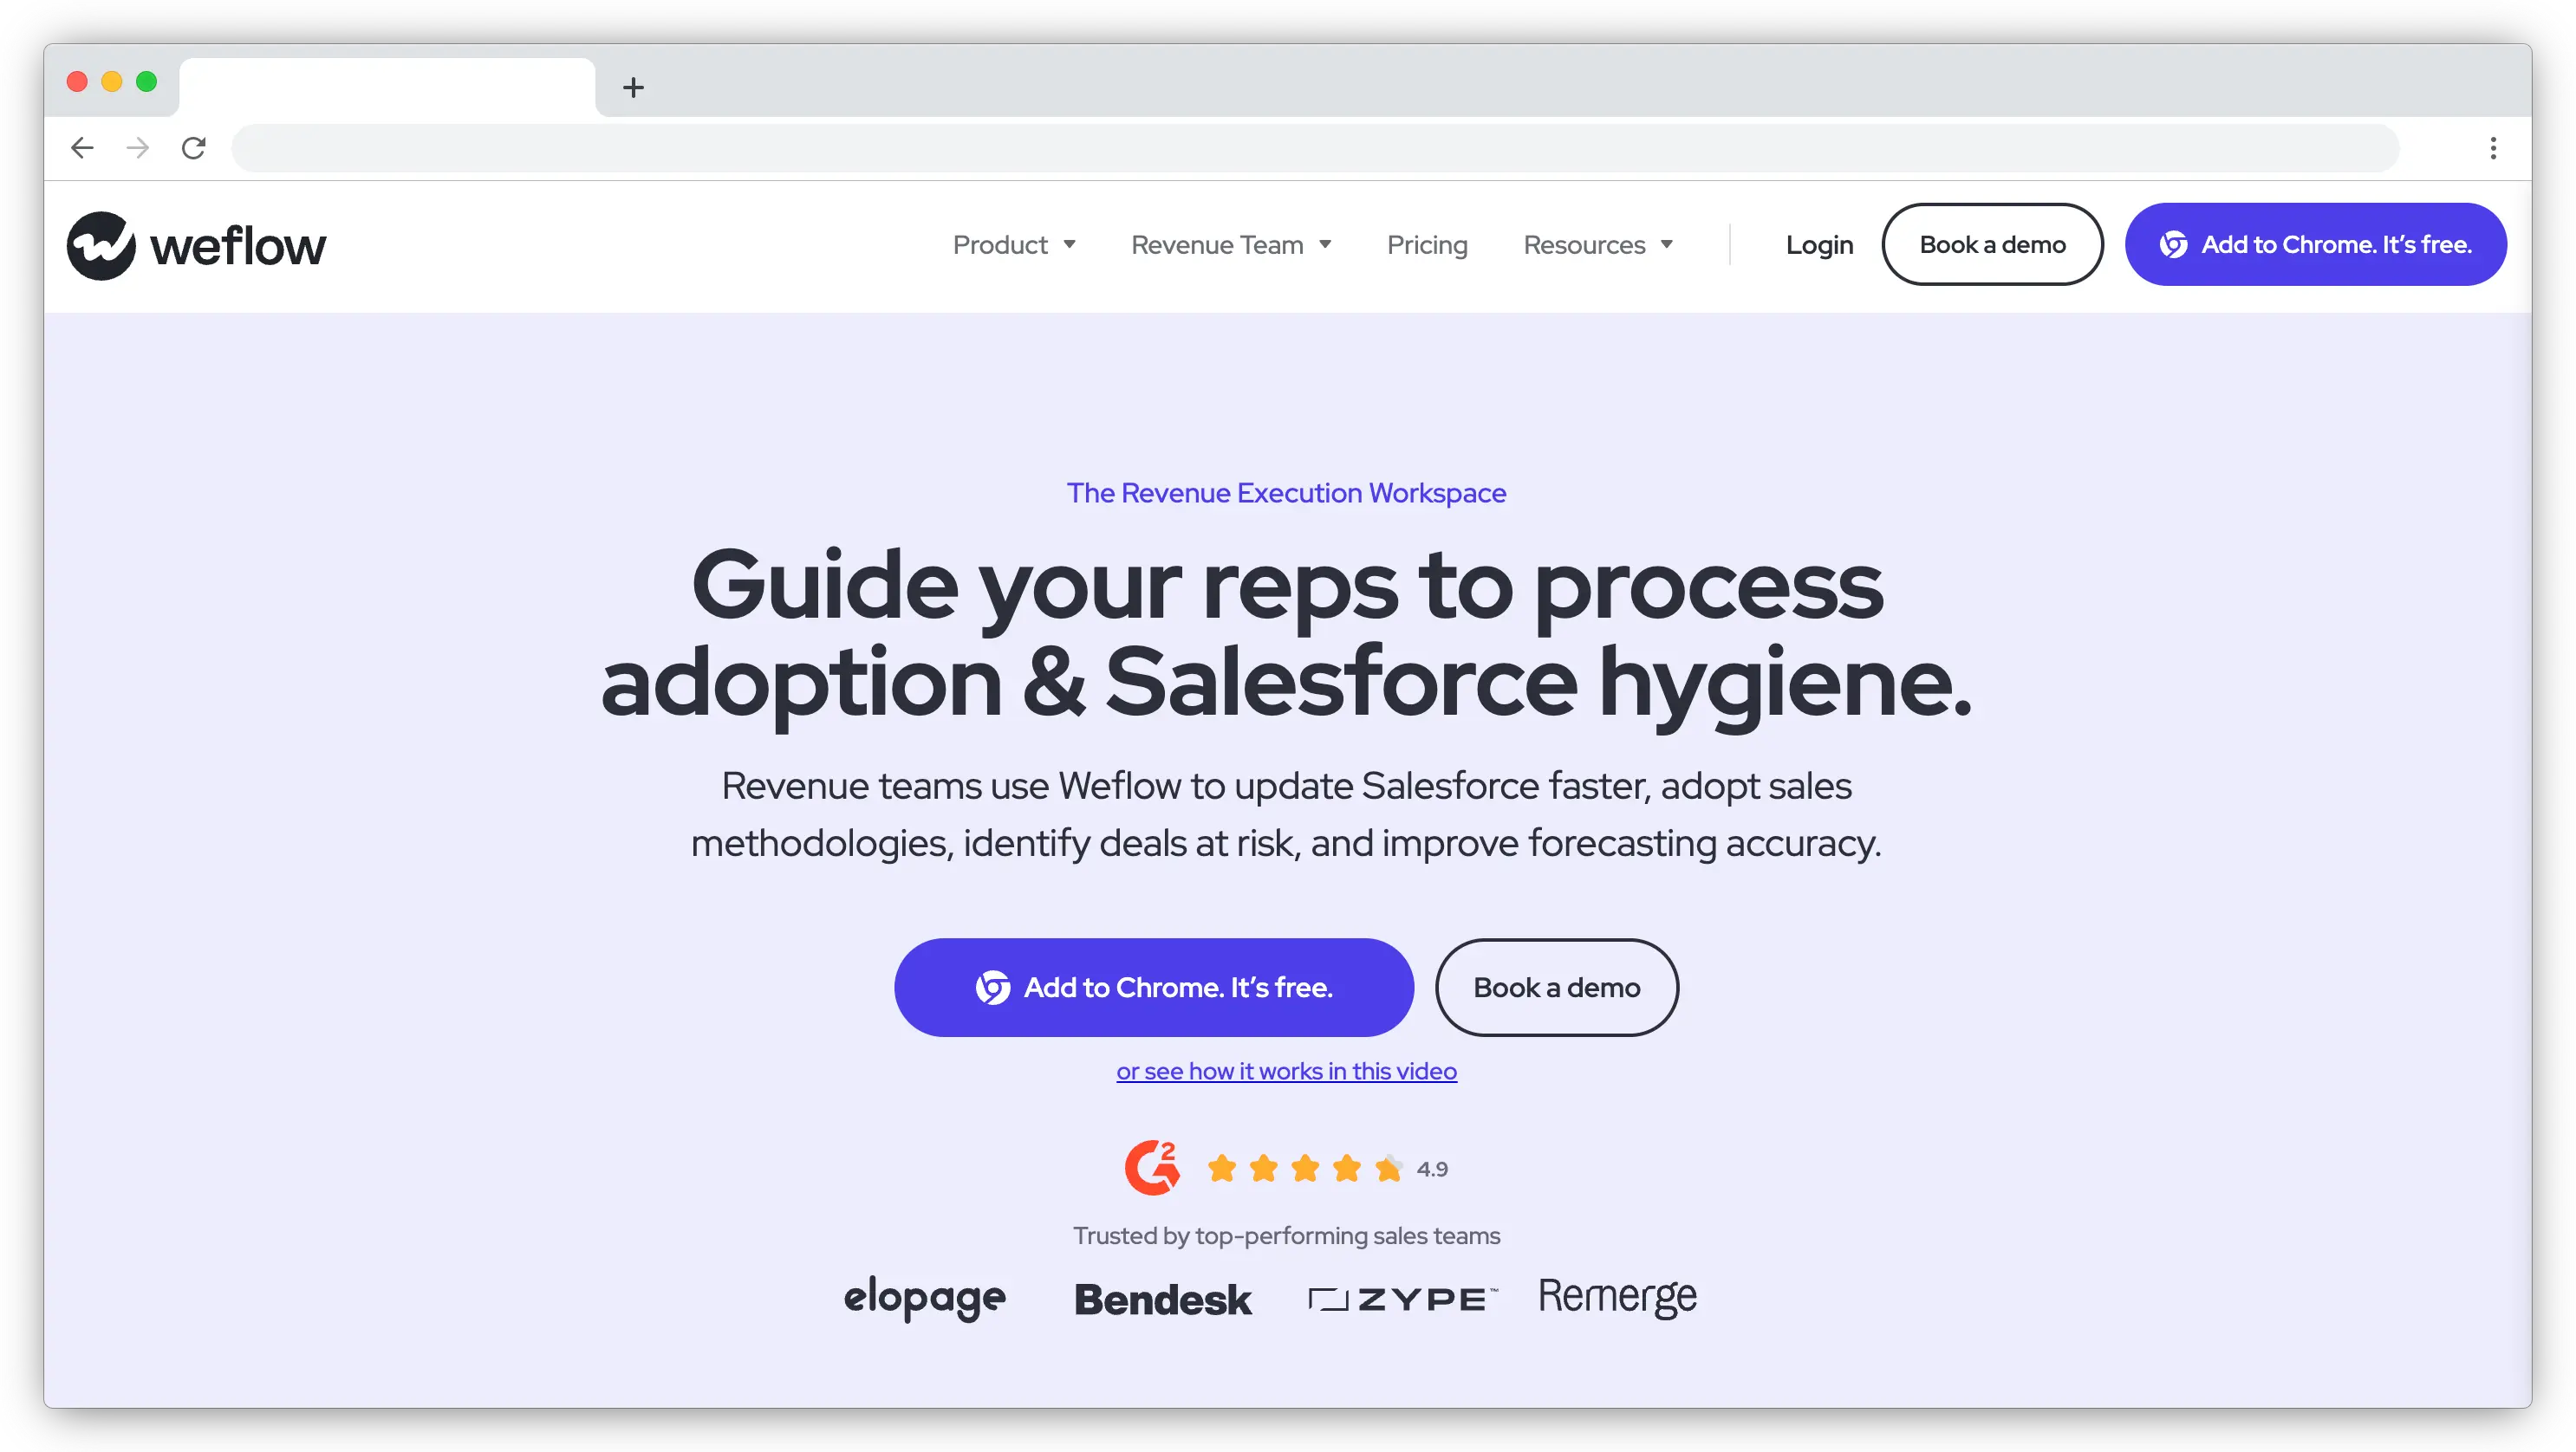The width and height of the screenshot is (2576, 1452).
Task: Click the browser back arrow
Action: tap(83, 147)
